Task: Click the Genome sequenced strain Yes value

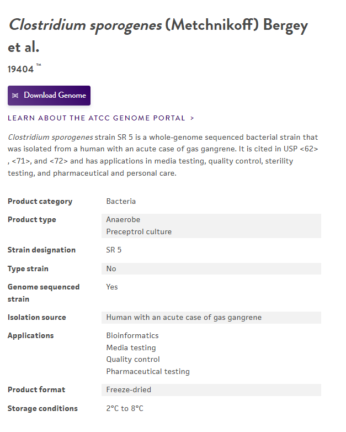Action: click(x=112, y=287)
